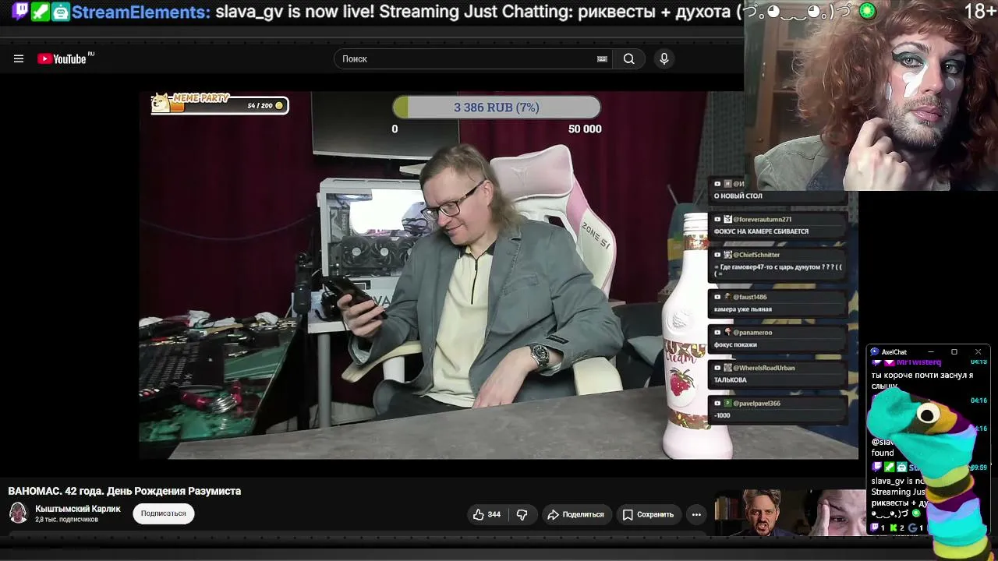Click the chat message О НОВЫЙ СТОЛ
The image size is (998, 561).
pos(738,196)
